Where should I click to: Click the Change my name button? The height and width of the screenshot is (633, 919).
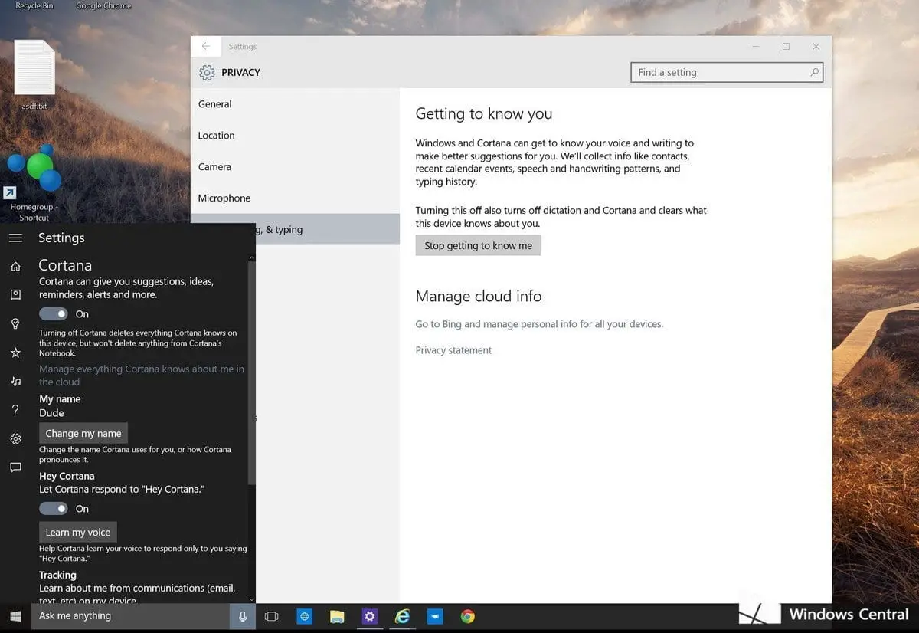83,433
